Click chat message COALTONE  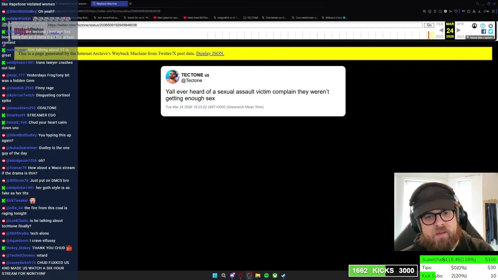tap(47, 108)
